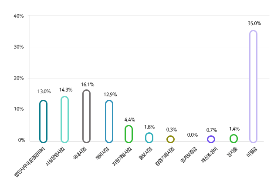Image resolution: width=274 pixels, height=184 pixels.
Task: Click the green 자원개발사업 bar
Action: click(129, 134)
